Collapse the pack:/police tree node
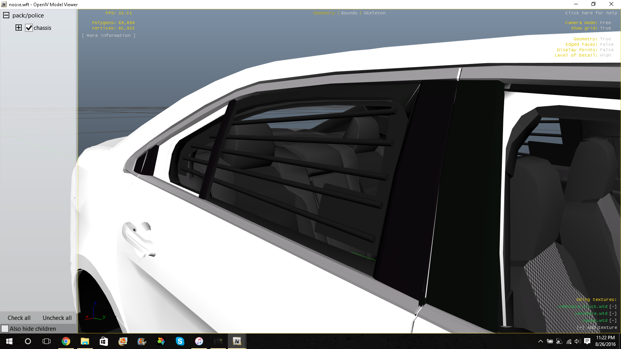The height and width of the screenshot is (349, 621). tap(6, 16)
